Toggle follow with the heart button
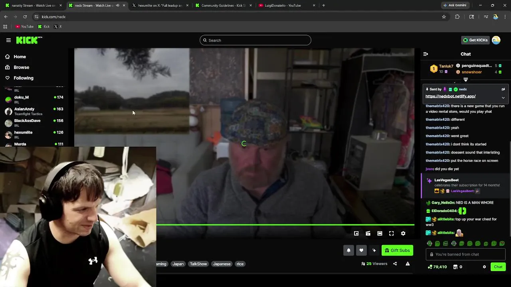Image resolution: width=511 pixels, height=287 pixels. click(361, 250)
